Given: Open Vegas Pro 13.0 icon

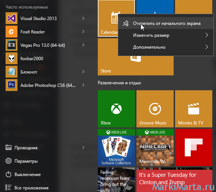Looking at the screenshot, I should point(12,45).
